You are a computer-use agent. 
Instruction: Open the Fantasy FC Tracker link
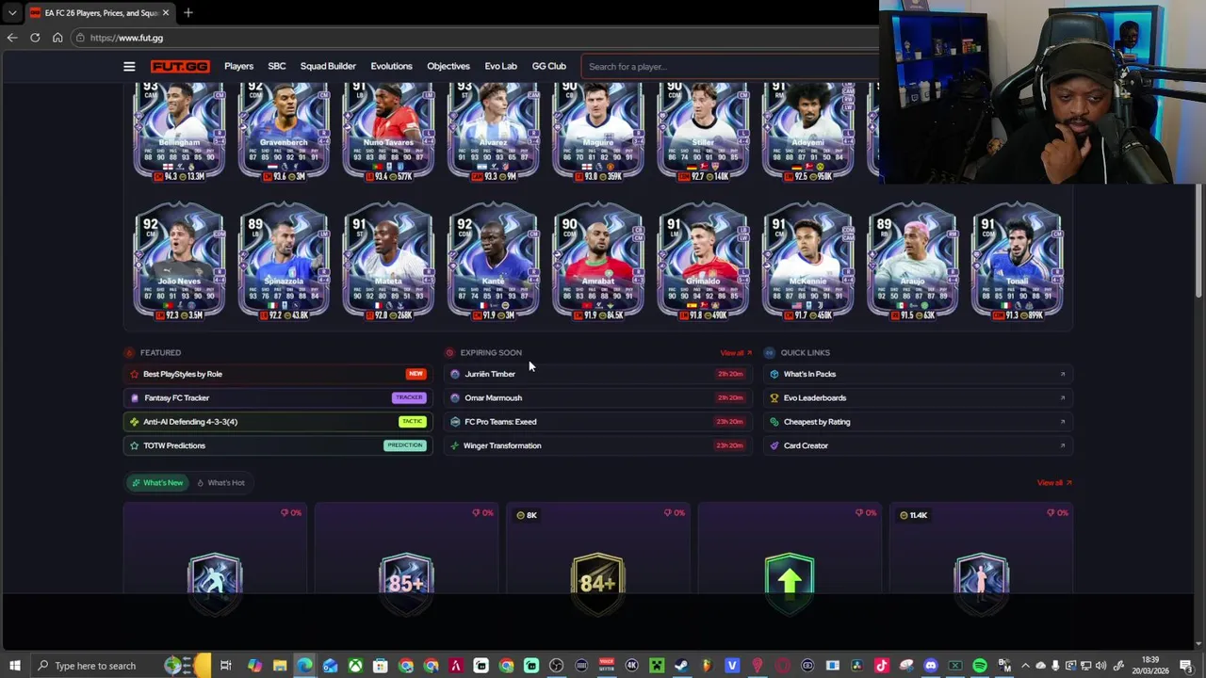pos(277,397)
